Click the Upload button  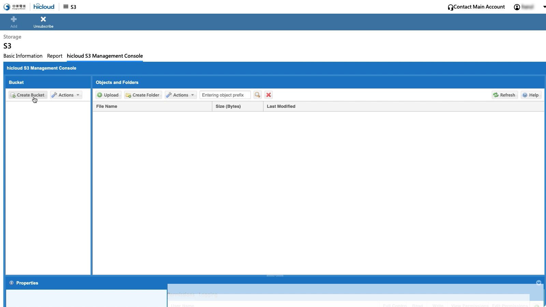(x=108, y=95)
